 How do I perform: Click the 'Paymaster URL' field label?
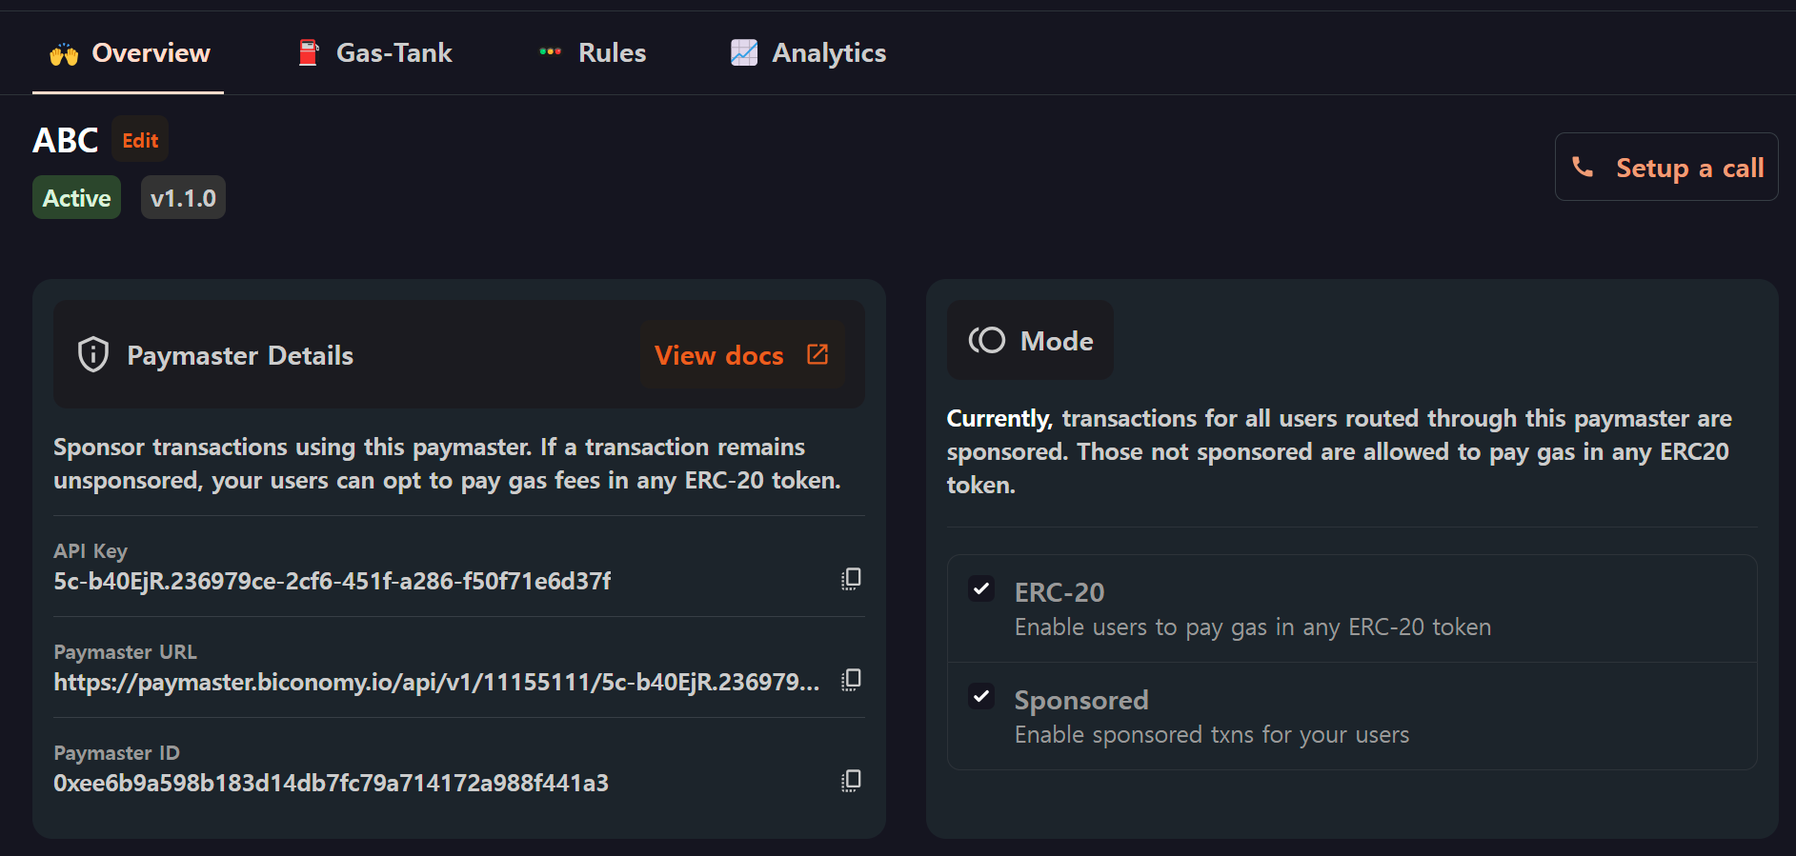click(125, 652)
